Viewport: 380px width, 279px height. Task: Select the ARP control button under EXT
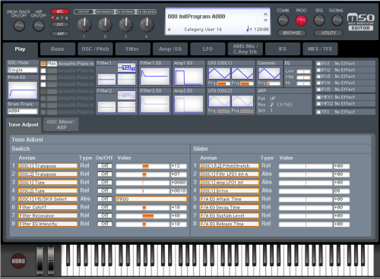(60, 33)
